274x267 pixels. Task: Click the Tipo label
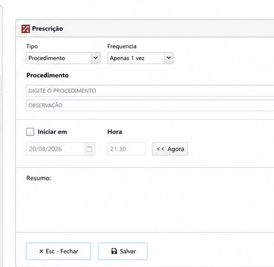[32, 46]
